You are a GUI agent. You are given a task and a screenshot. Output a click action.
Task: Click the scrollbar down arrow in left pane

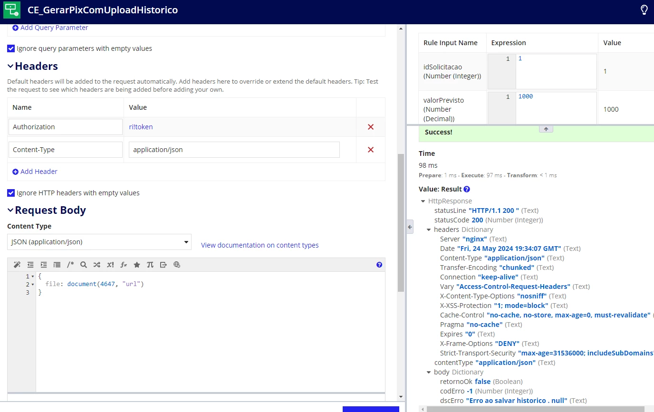[401, 397]
